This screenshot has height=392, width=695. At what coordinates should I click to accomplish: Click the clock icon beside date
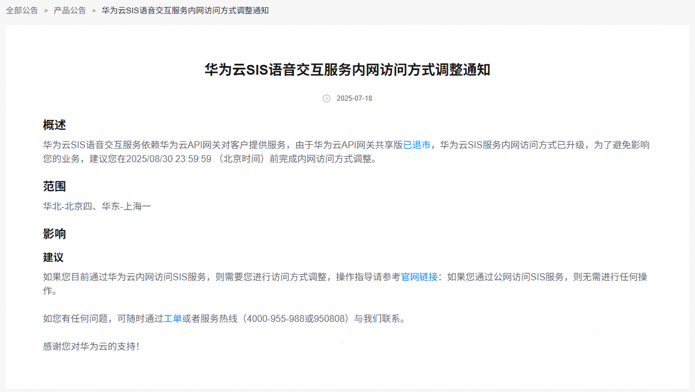(327, 98)
